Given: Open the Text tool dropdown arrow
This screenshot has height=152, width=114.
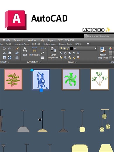Looking at the screenshot, I should (25, 57).
